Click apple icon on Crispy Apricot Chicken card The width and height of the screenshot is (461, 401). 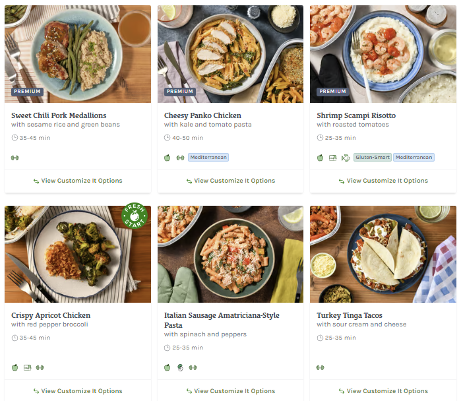[15, 367]
